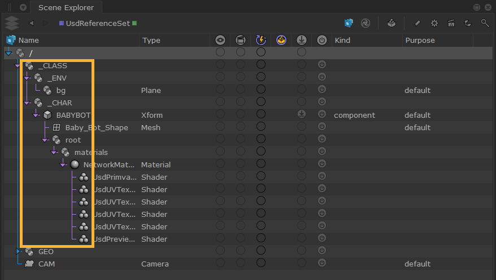Image resolution: width=496 pixels, height=280 pixels.
Task: Toggle the power icon for bg row
Action: pyautogui.click(x=322, y=90)
